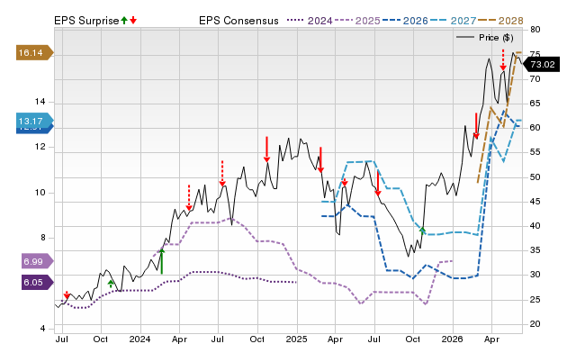Image resolution: width=576 pixels, height=344 pixels.
Task: Click the solid red surprise arrow in early 2025
Action: 320,160
